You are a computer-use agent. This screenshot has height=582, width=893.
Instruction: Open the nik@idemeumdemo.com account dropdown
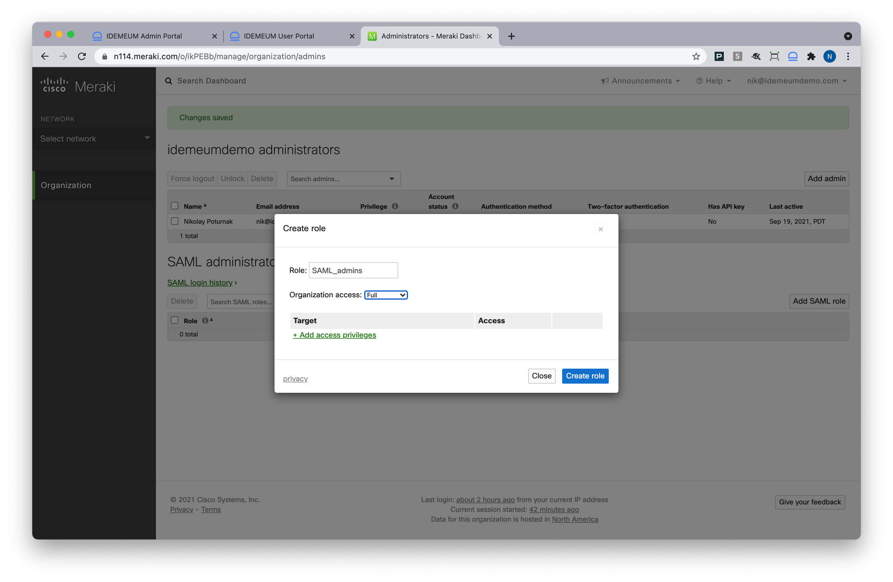(797, 81)
